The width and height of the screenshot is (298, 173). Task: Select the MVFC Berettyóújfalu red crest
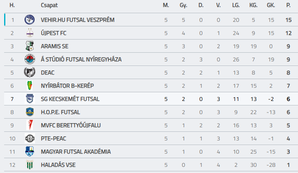[30, 125]
